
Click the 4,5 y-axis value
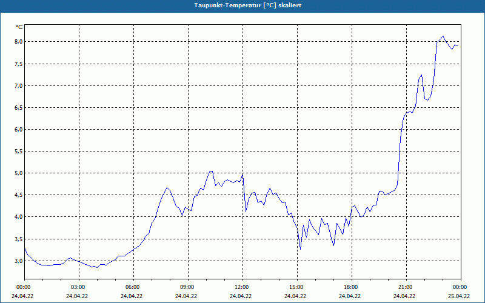[19, 195]
